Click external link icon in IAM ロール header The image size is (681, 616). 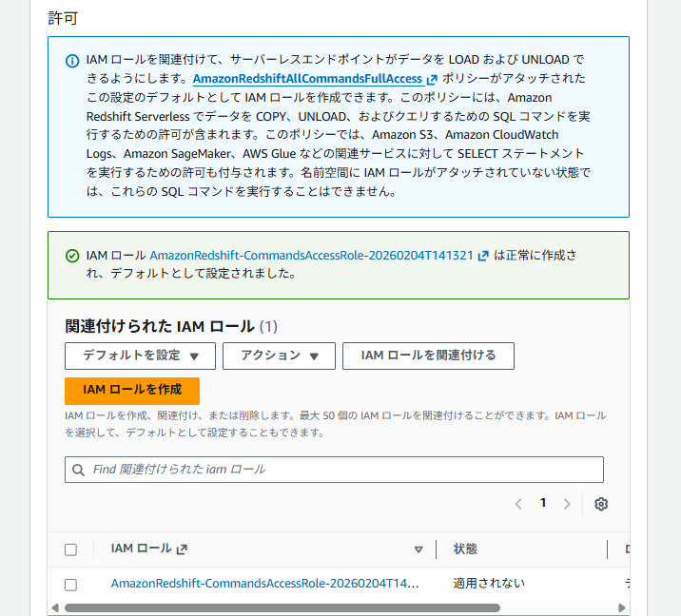coord(182,549)
